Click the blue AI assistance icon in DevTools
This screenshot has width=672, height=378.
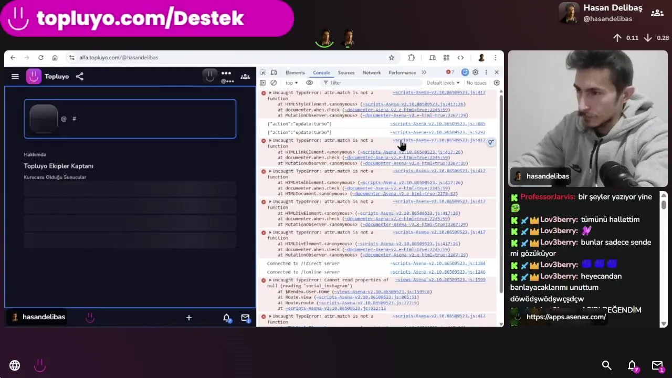465,72
